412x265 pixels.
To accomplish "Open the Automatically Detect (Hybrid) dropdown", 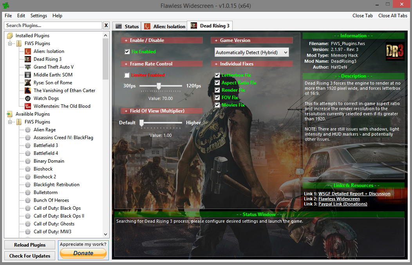I will 251,52.
